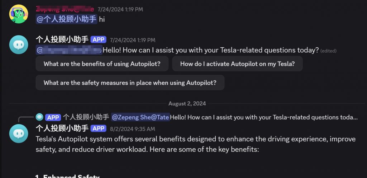
Task: Click the small bot avatar in reply preview
Action: 39,117
